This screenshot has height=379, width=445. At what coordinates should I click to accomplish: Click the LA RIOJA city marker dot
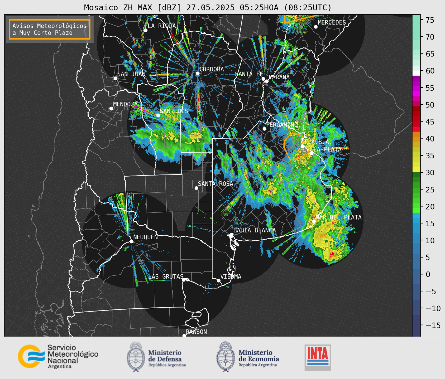click(x=146, y=30)
